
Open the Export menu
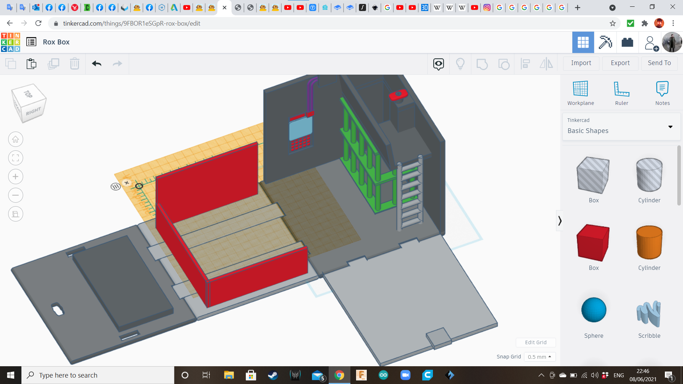(x=620, y=63)
